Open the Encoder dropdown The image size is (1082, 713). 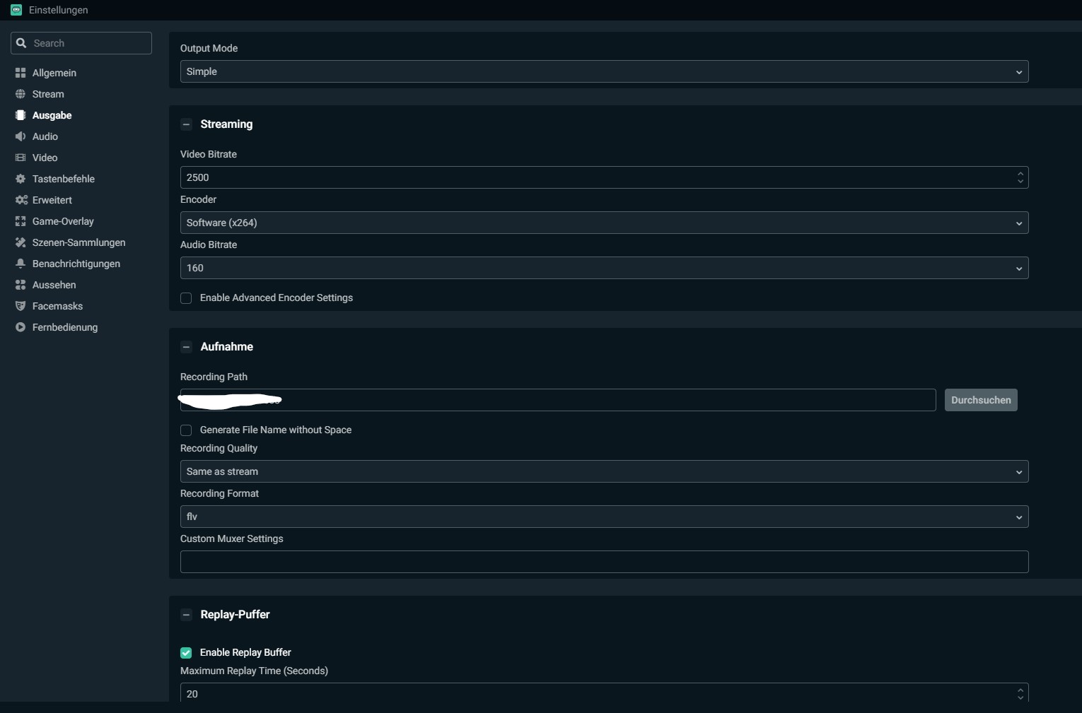(x=604, y=223)
